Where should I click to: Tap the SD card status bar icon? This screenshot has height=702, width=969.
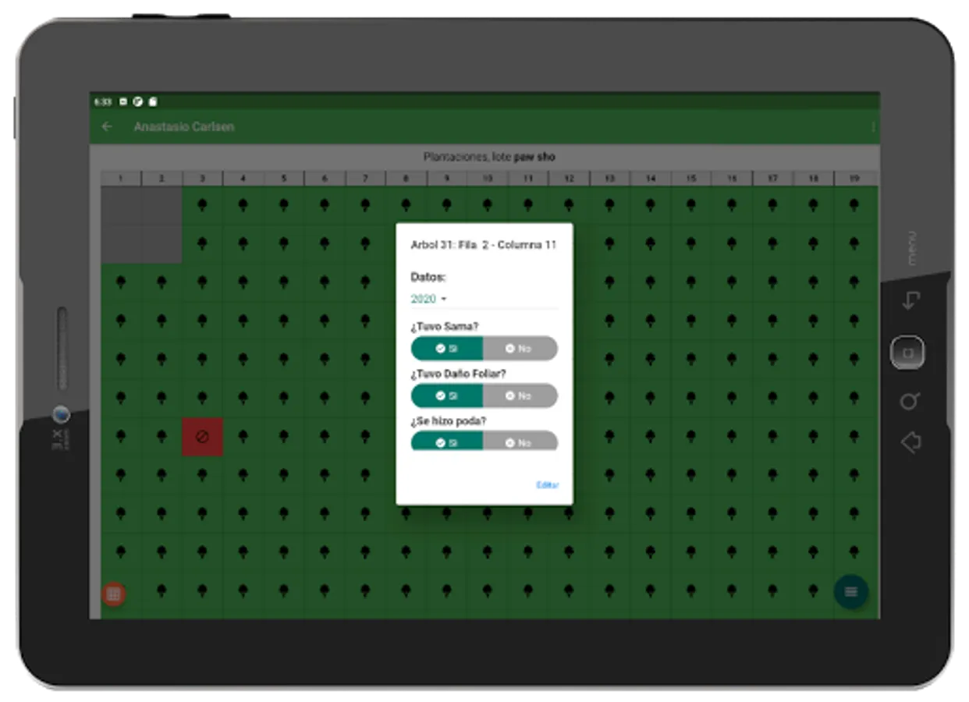pos(153,101)
